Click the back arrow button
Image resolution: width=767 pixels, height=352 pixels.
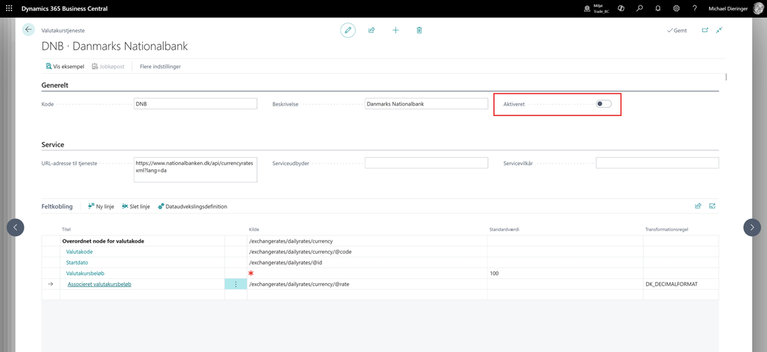click(x=28, y=30)
